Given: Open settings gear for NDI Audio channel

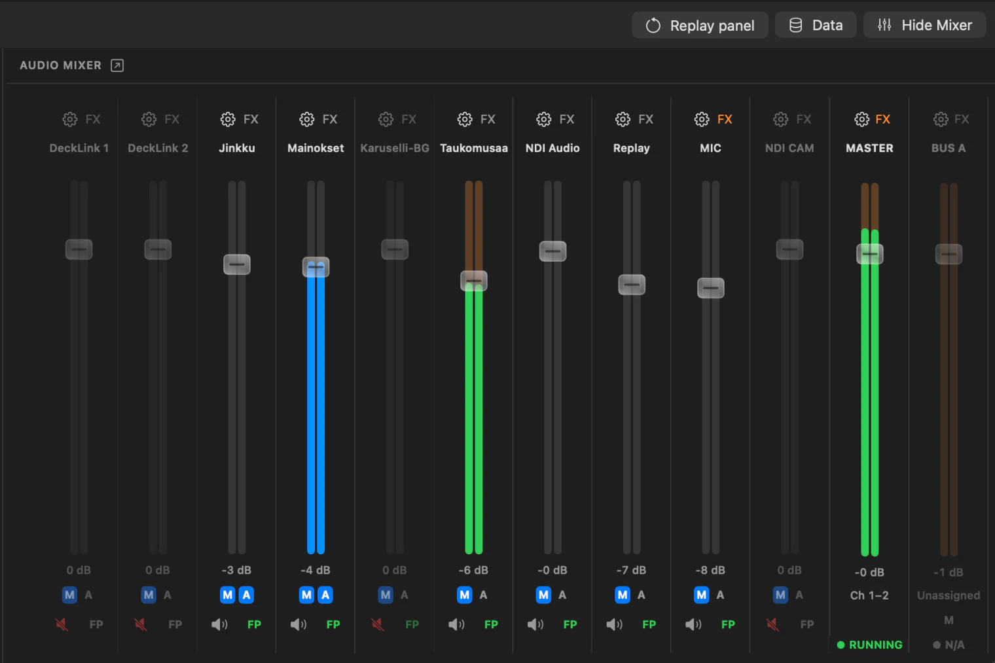Looking at the screenshot, I should (x=544, y=119).
